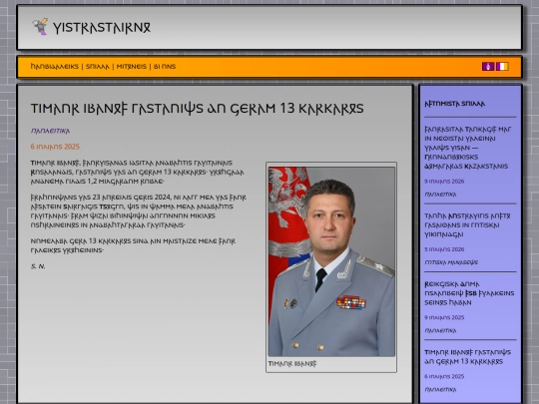Open the 'Bi uns' nav menu item
This screenshot has width=539, height=404.
coord(165,66)
